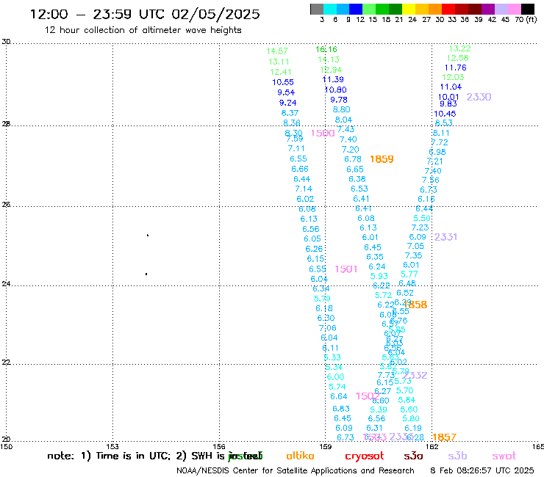
Task: Click the 10.45 wave height value
Action: 445,114
